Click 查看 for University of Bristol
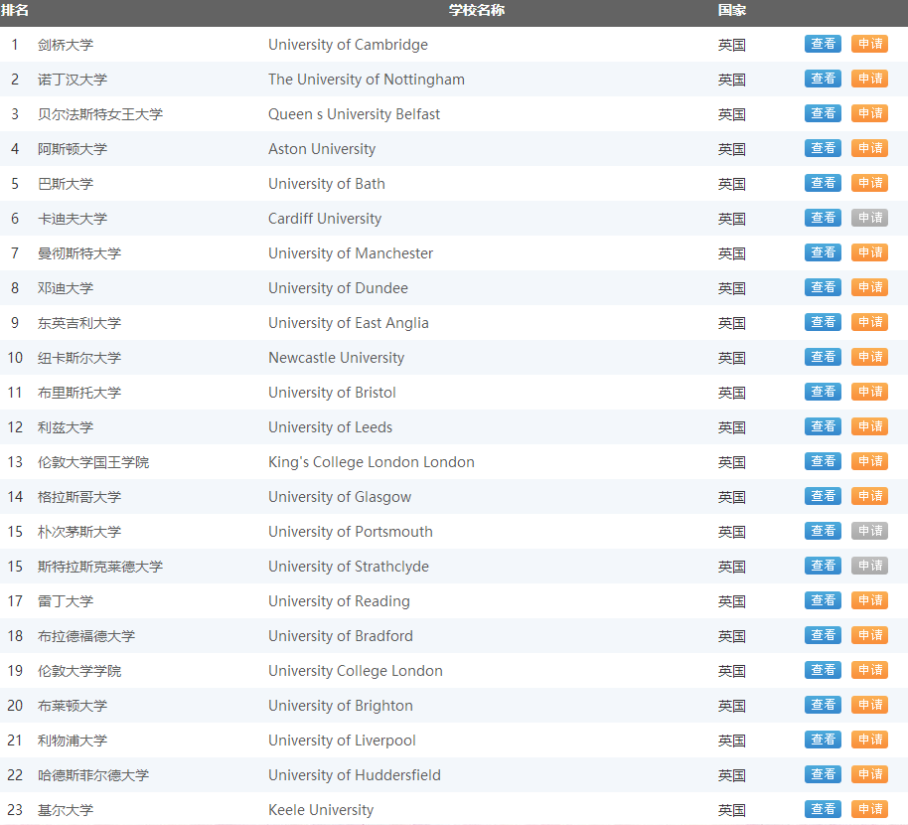 823,392
